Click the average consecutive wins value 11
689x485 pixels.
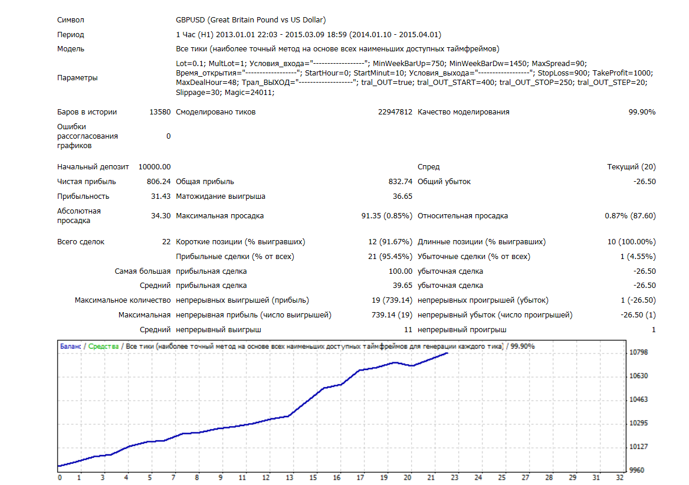[x=408, y=330]
